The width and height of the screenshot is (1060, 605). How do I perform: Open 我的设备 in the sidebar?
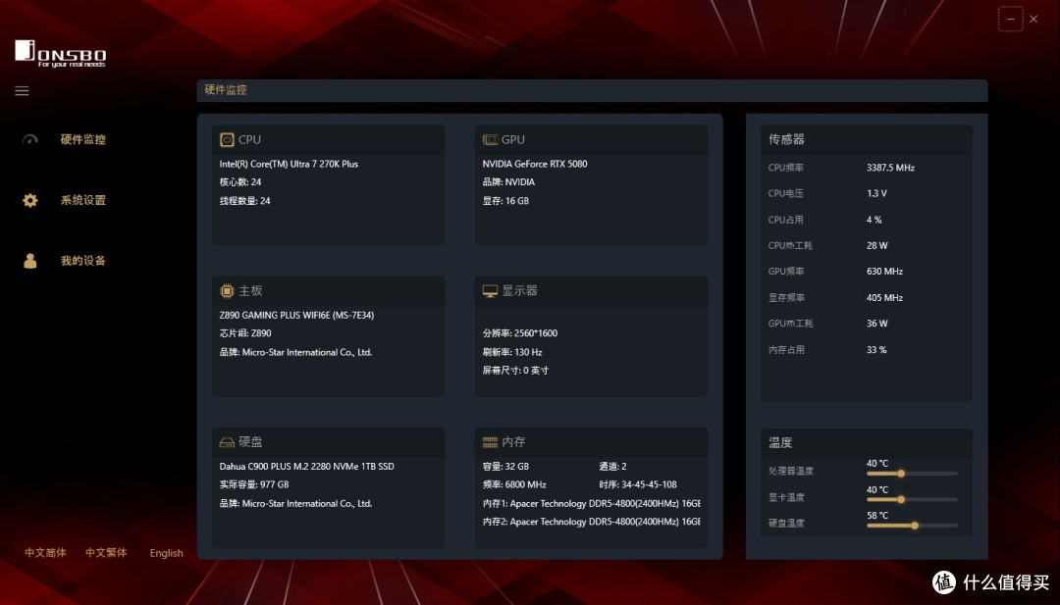[83, 261]
